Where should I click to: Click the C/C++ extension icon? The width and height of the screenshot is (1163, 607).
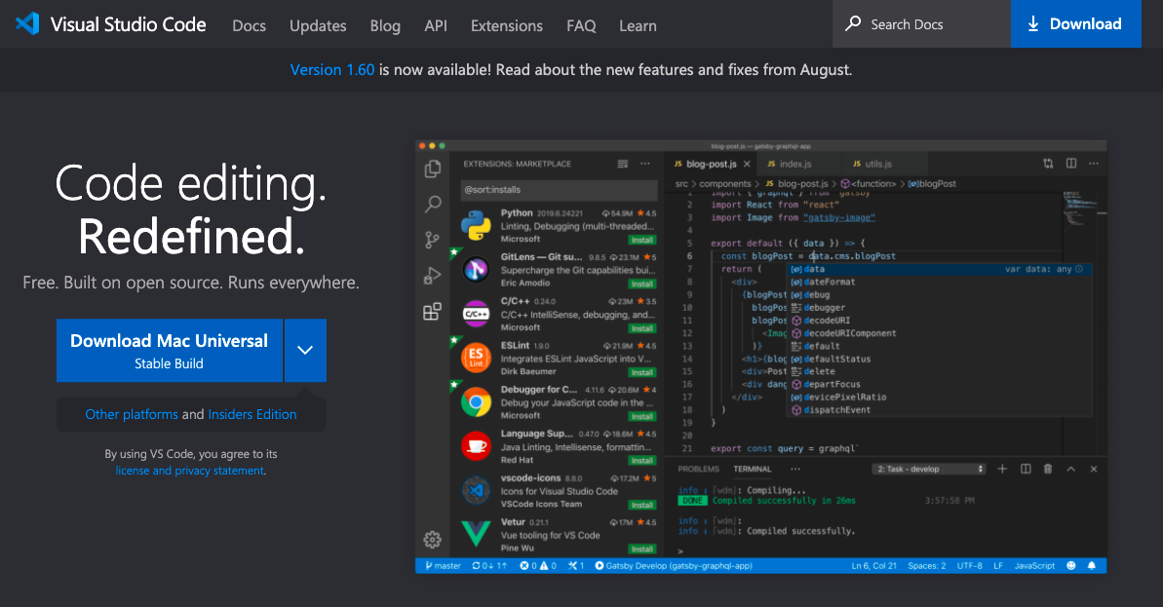pos(476,314)
